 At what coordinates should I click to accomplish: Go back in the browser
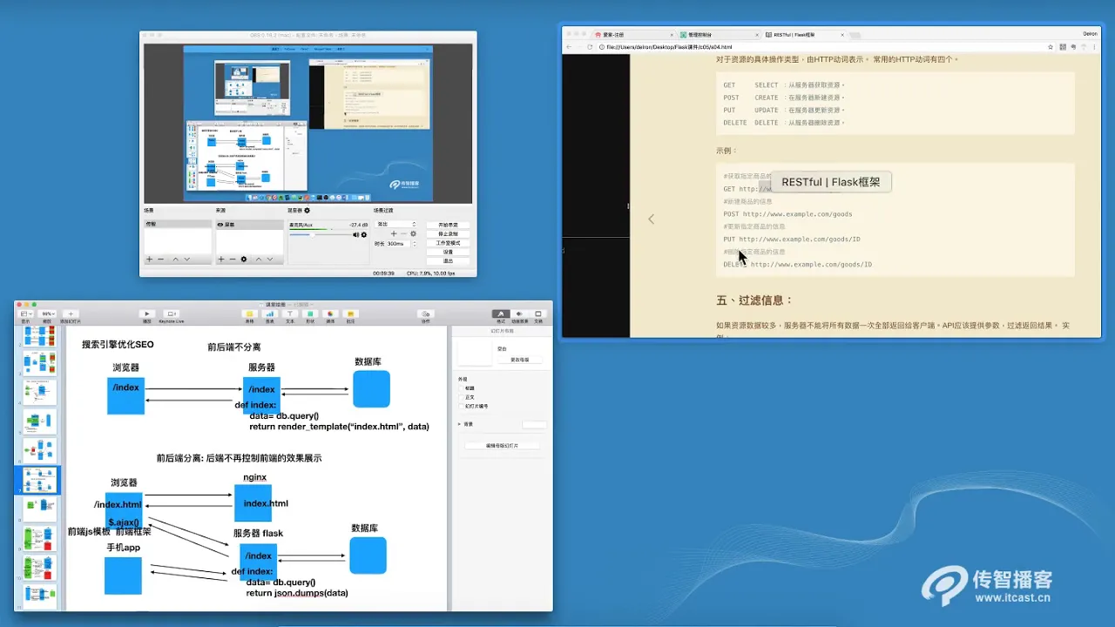pyautogui.click(x=568, y=46)
